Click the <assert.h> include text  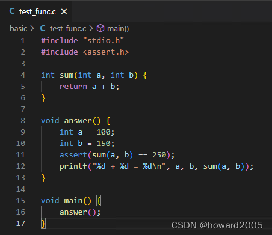click(x=106, y=52)
